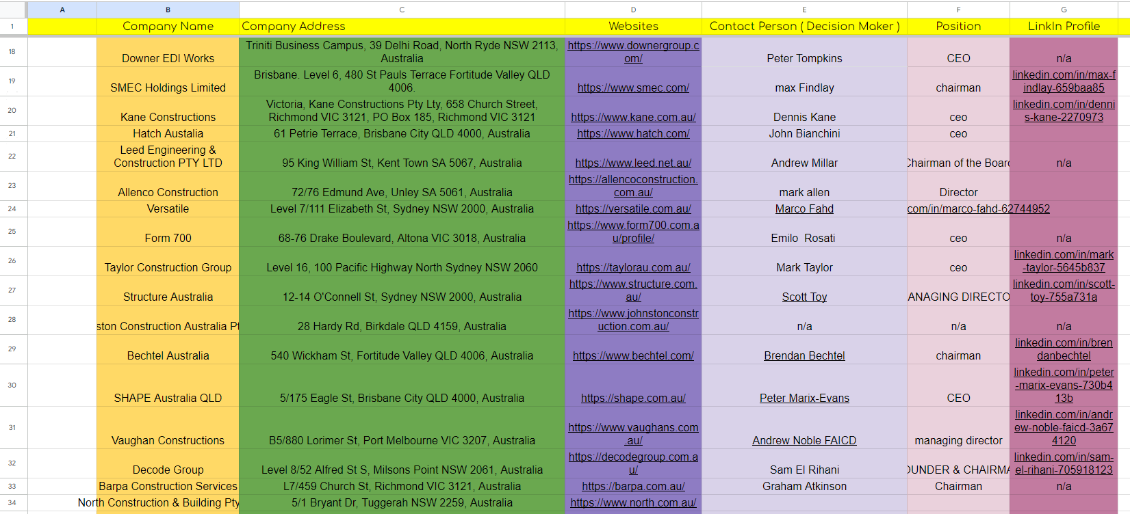Select column A header
1130x514 pixels.
[62, 10]
